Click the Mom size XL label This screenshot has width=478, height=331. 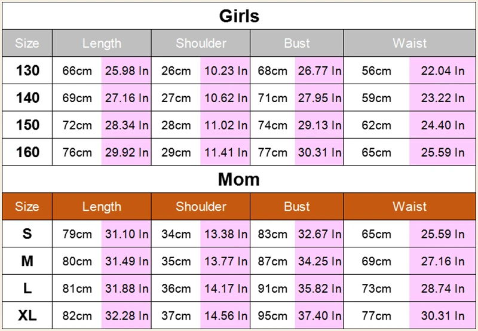point(27,315)
